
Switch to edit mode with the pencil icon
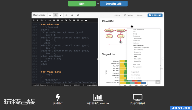pos(61,15)
